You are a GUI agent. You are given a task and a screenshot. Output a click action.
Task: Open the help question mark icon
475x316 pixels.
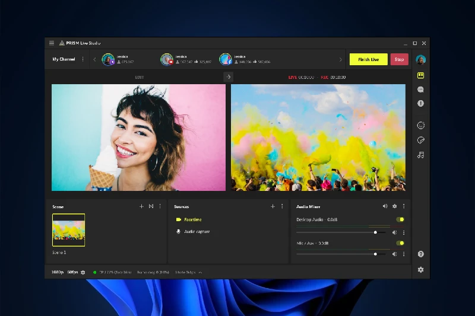[x=420, y=254]
